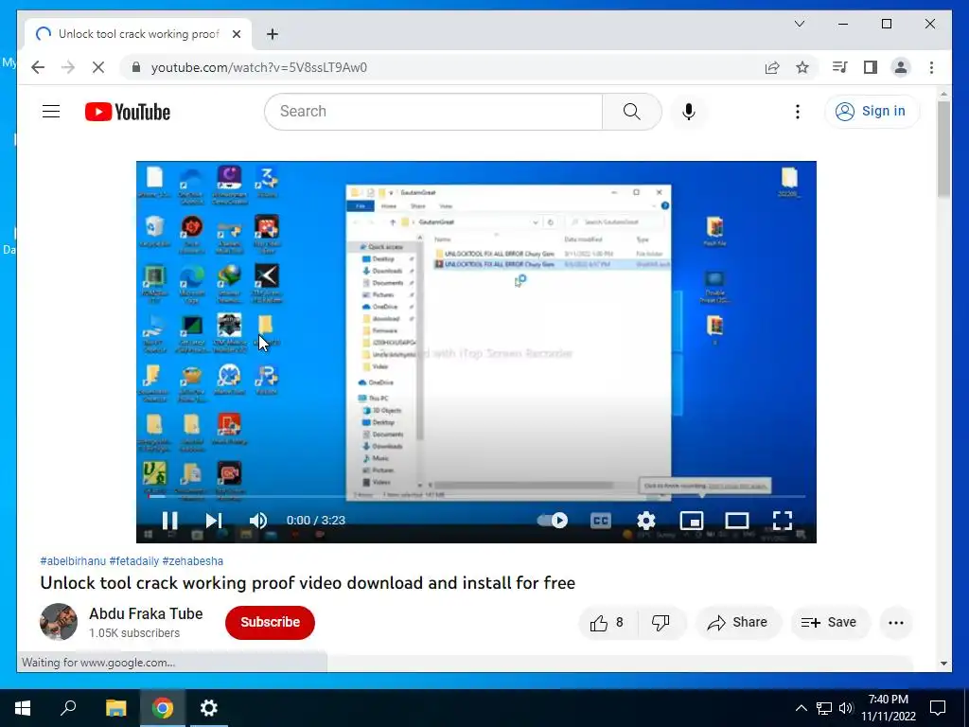Pause the video playback

pyautogui.click(x=170, y=521)
